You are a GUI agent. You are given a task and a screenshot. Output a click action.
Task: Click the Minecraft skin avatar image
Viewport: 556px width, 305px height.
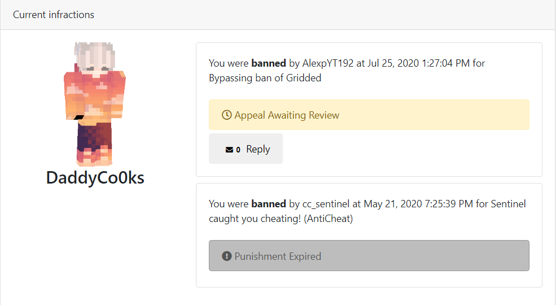pyautogui.click(x=95, y=104)
